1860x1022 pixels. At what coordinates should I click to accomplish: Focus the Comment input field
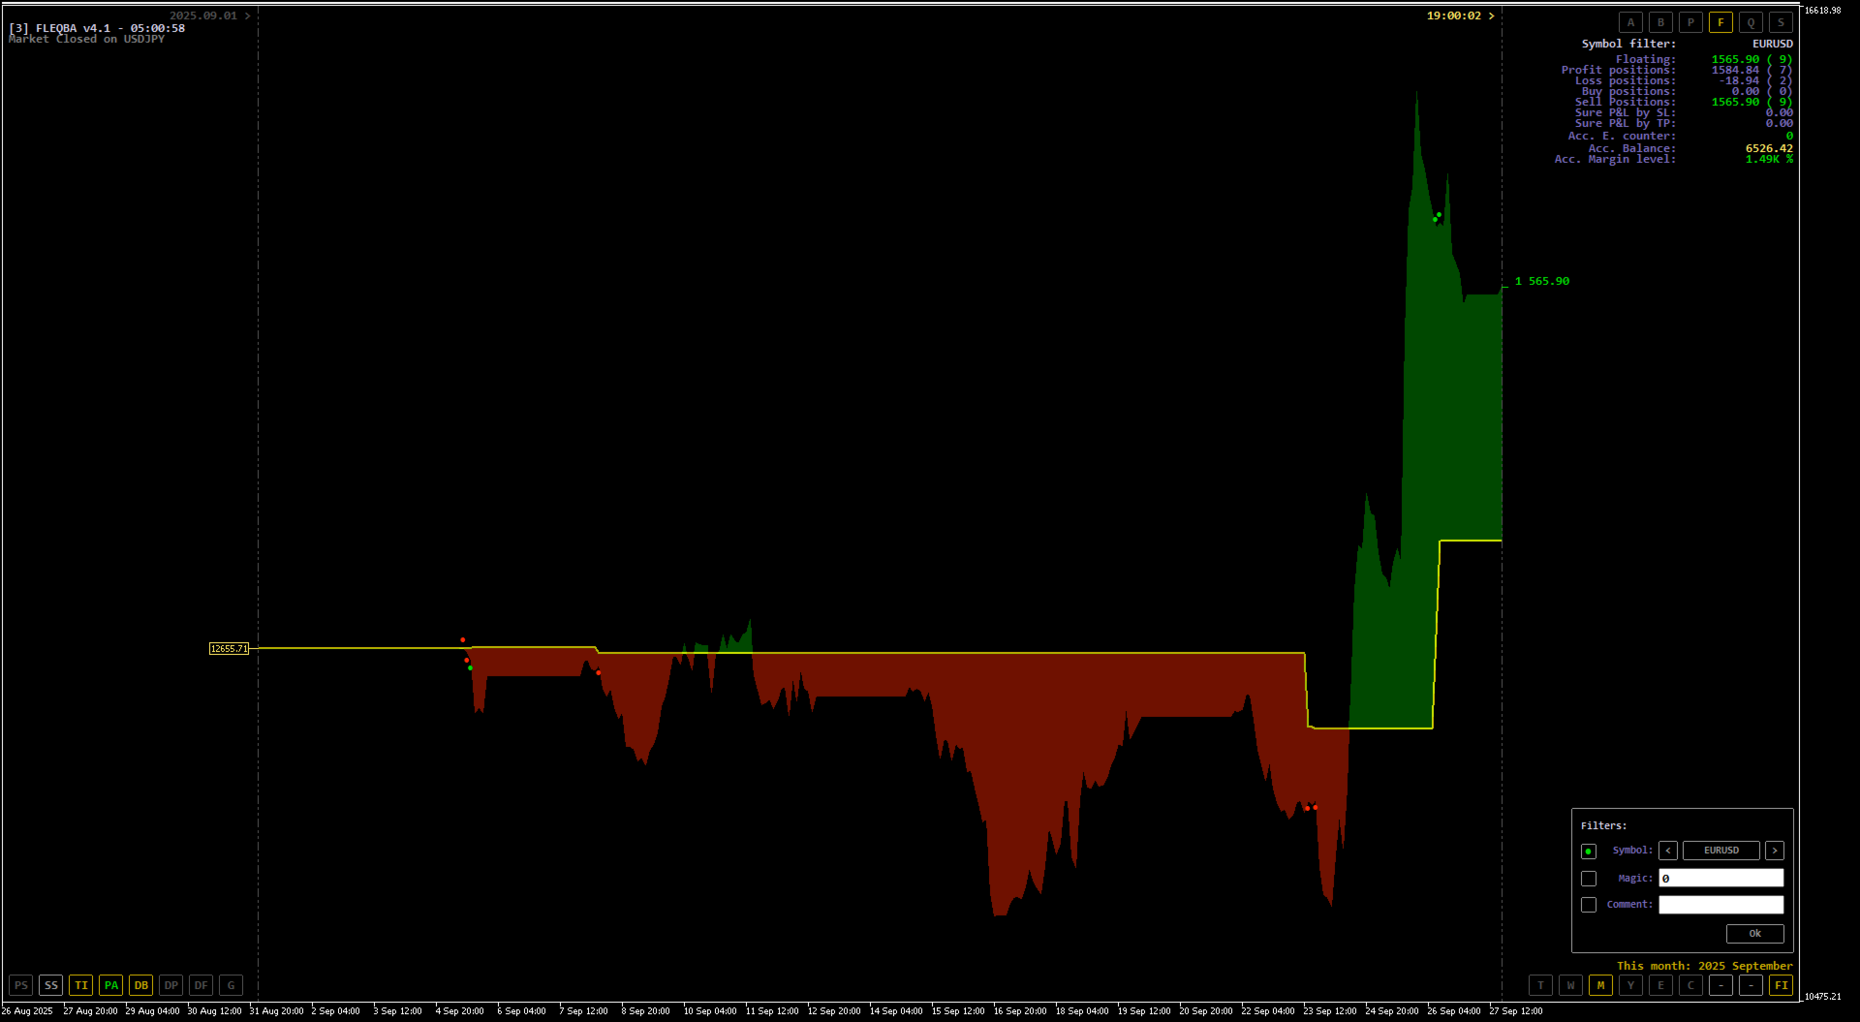pyautogui.click(x=1721, y=905)
